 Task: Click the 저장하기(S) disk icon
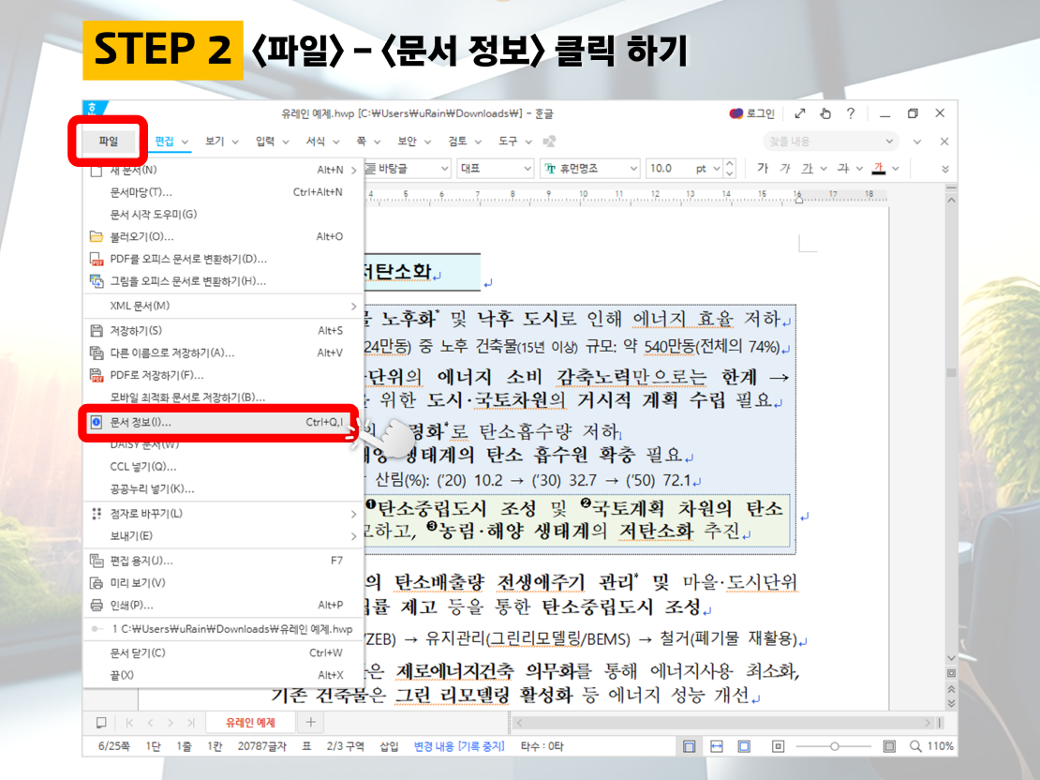97,331
